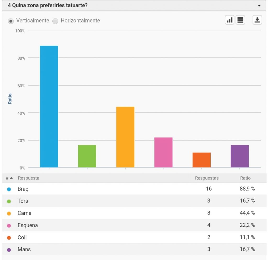Click the blue Braç bar in chart
This screenshot has height=260, width=268.
[49, 107]
